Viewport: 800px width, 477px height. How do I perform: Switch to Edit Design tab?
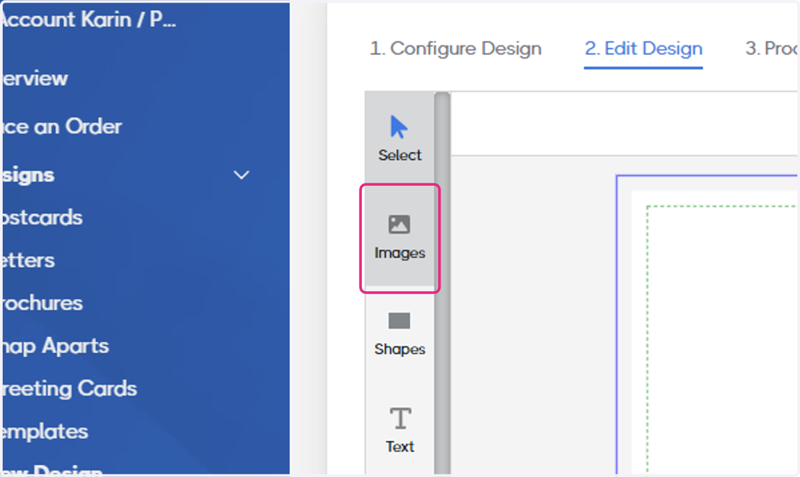point(643,49)
